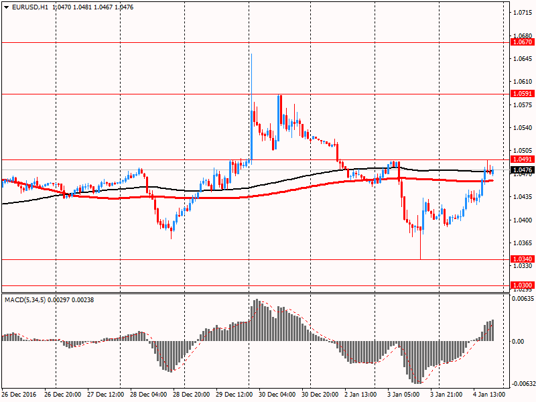Click the 4 Jan 13:00 time label
This screenshot has width=536, height=402.
(x=489, y=395)
